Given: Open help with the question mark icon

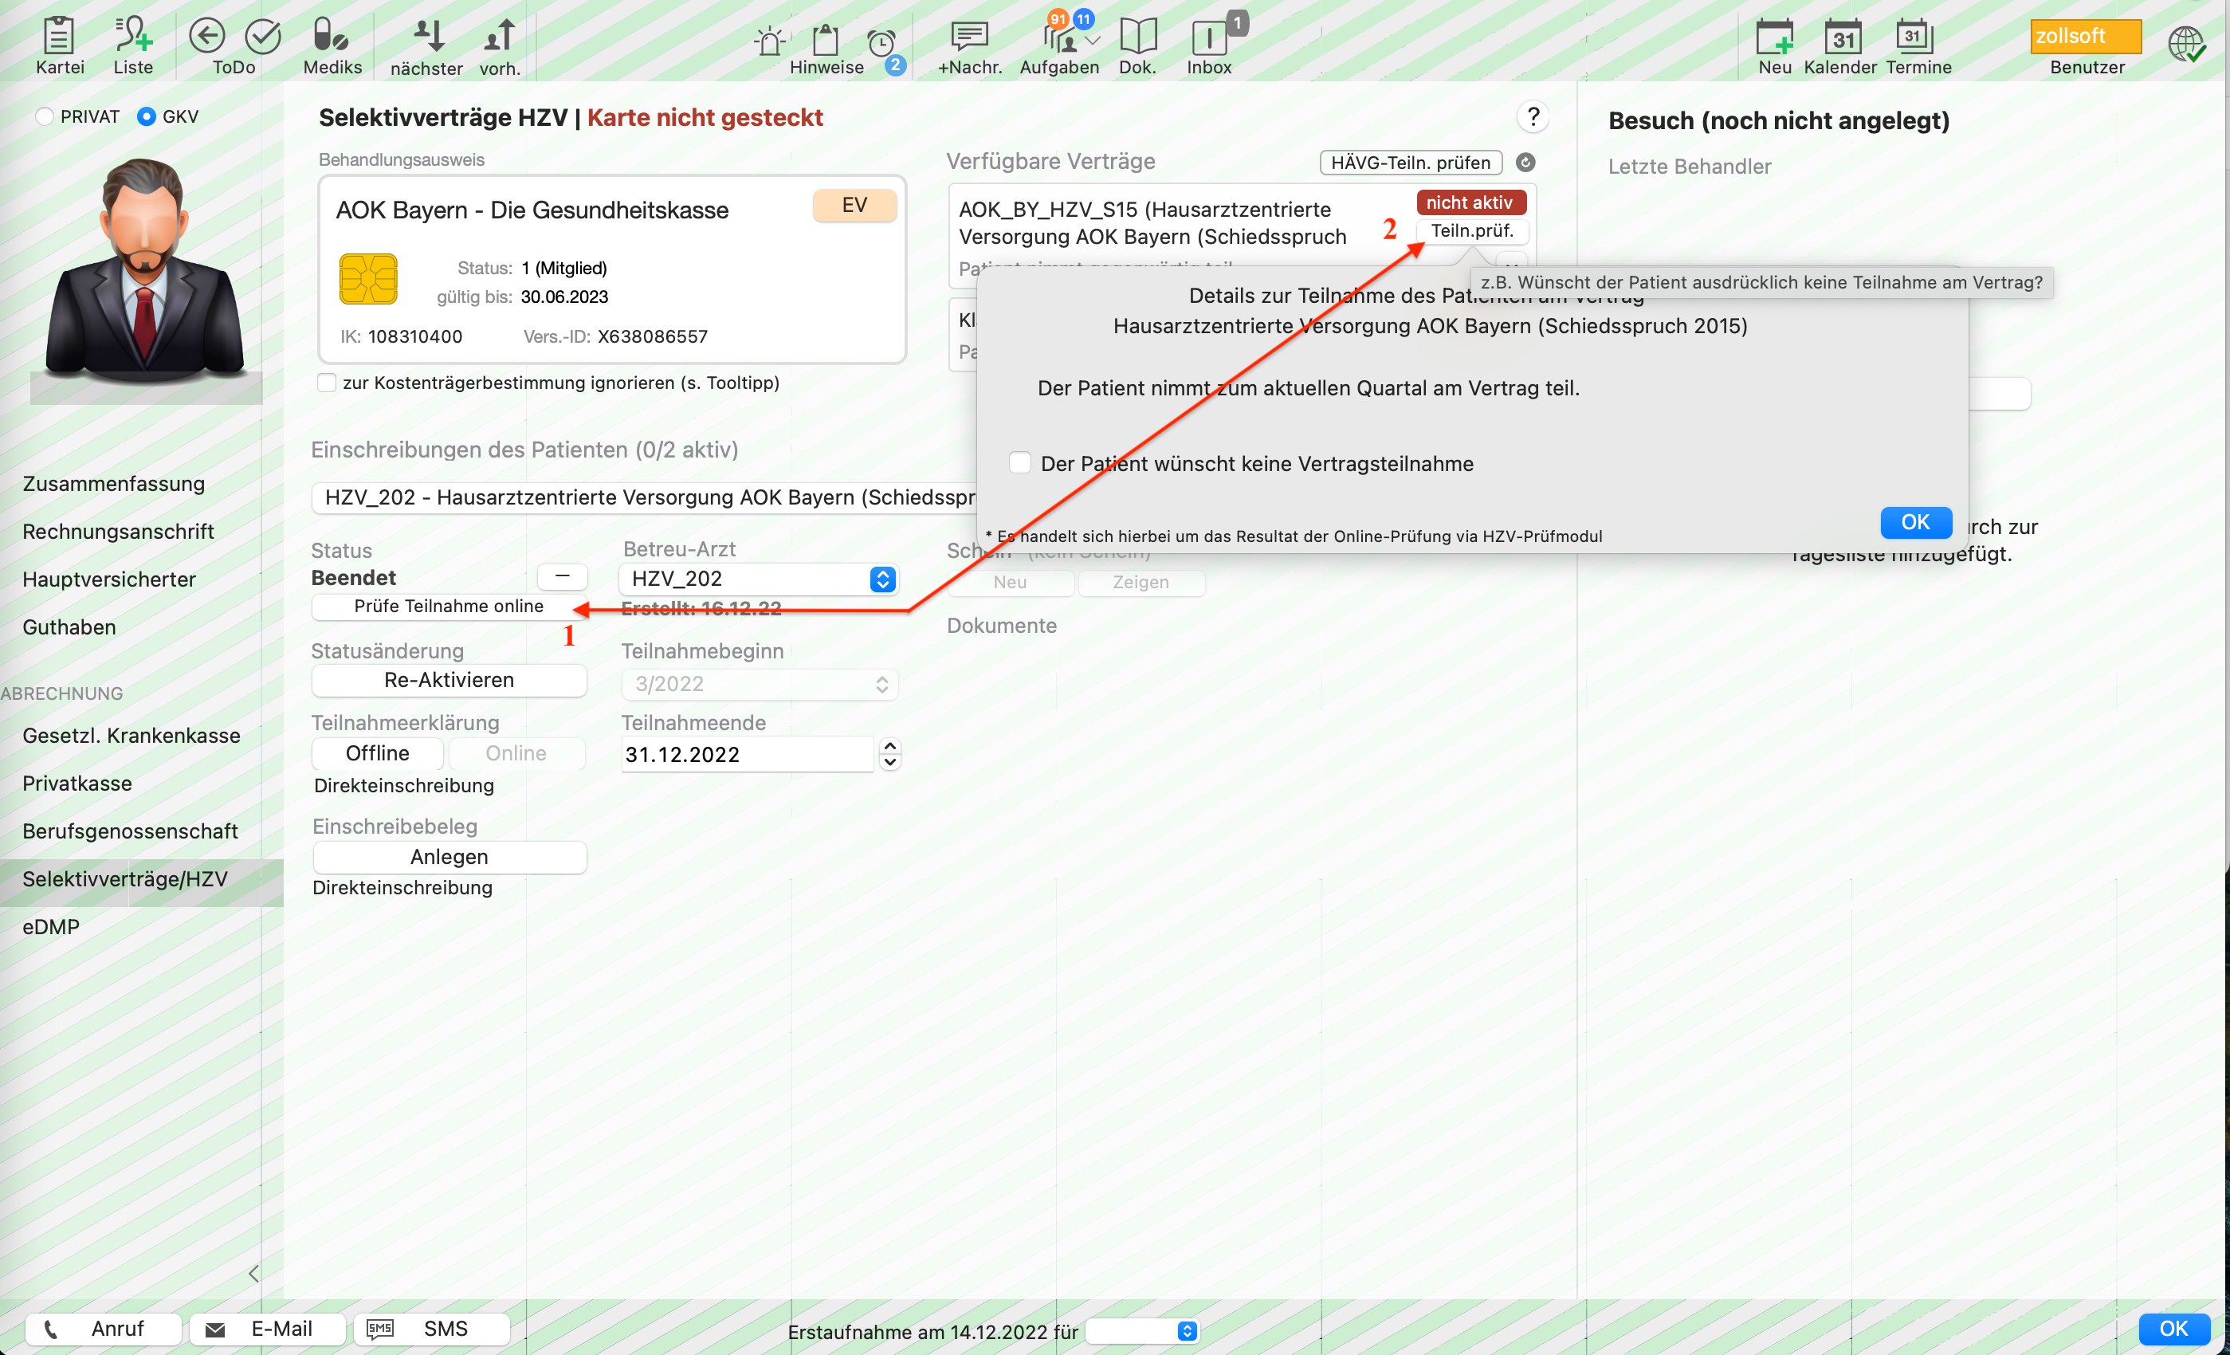Looking at the screenshot, I should pos(1532,116).
